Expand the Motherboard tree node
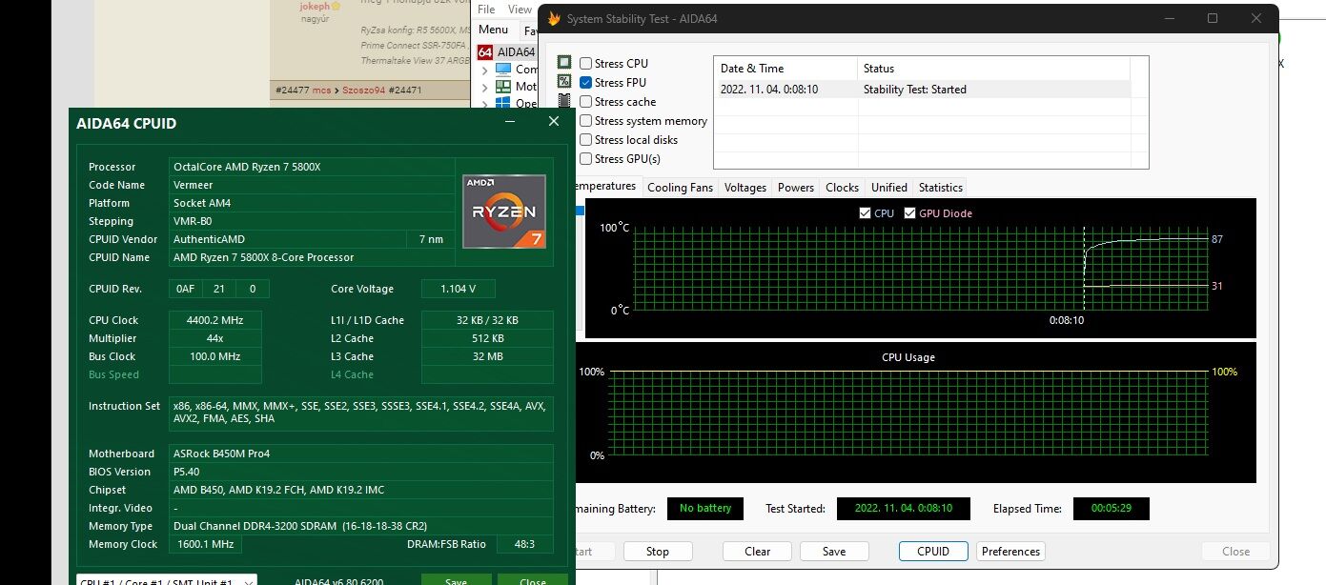The image size is (1326, 585). pyautogui.click(x=484, y=87)
